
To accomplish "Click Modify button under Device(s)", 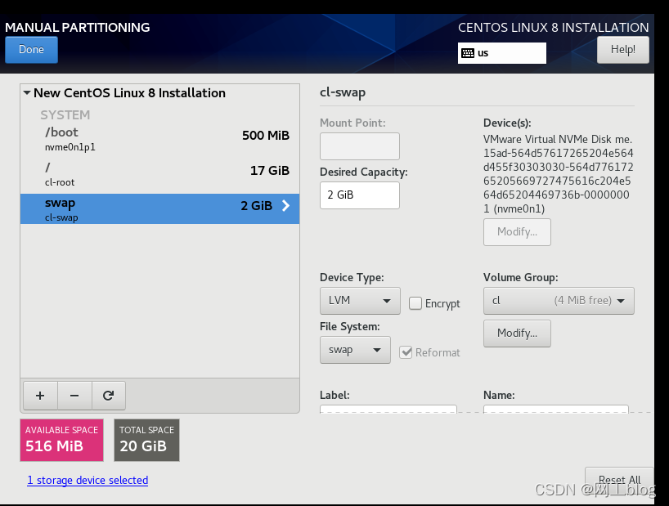I will (x=517, y=232).
